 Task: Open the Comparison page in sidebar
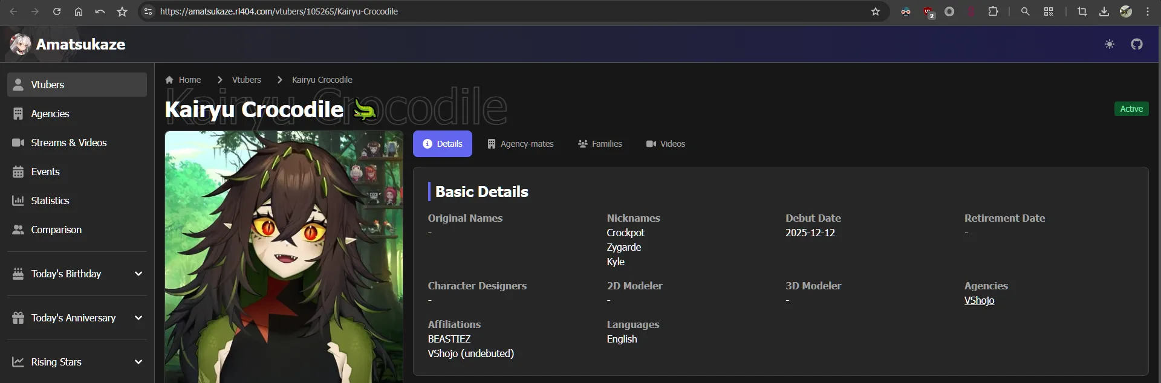pyautogui.click(x=56, y=230)
